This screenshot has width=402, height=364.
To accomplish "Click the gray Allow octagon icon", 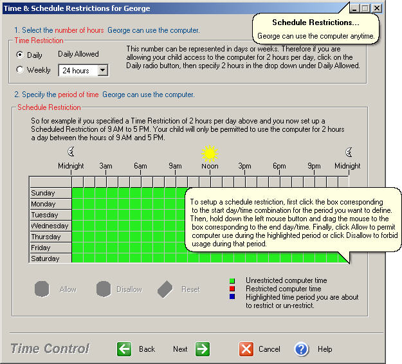I will [x=42, y=289].
